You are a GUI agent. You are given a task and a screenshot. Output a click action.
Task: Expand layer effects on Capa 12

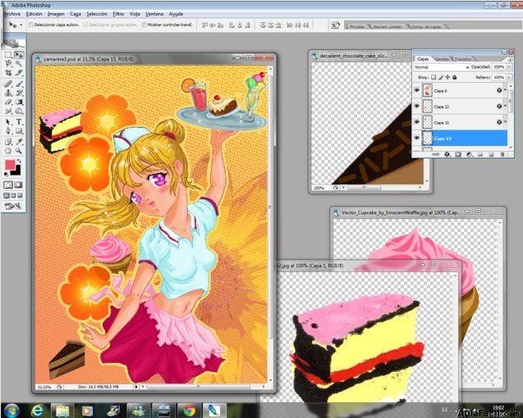tap(505, 107)
